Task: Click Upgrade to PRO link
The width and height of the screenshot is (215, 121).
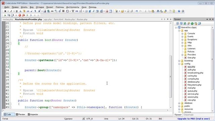Action: tap(193, 119)
